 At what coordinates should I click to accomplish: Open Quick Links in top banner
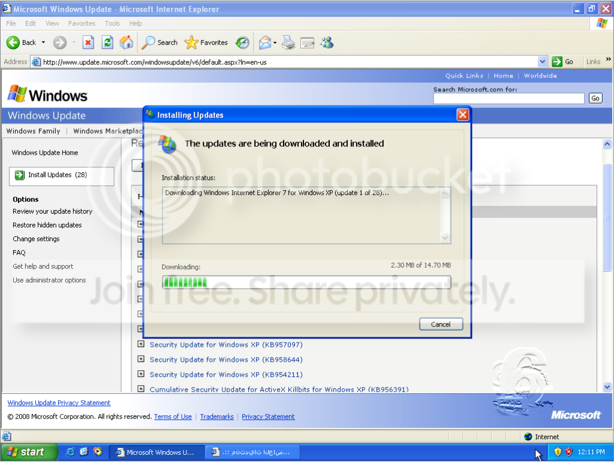tap(464, 76)
